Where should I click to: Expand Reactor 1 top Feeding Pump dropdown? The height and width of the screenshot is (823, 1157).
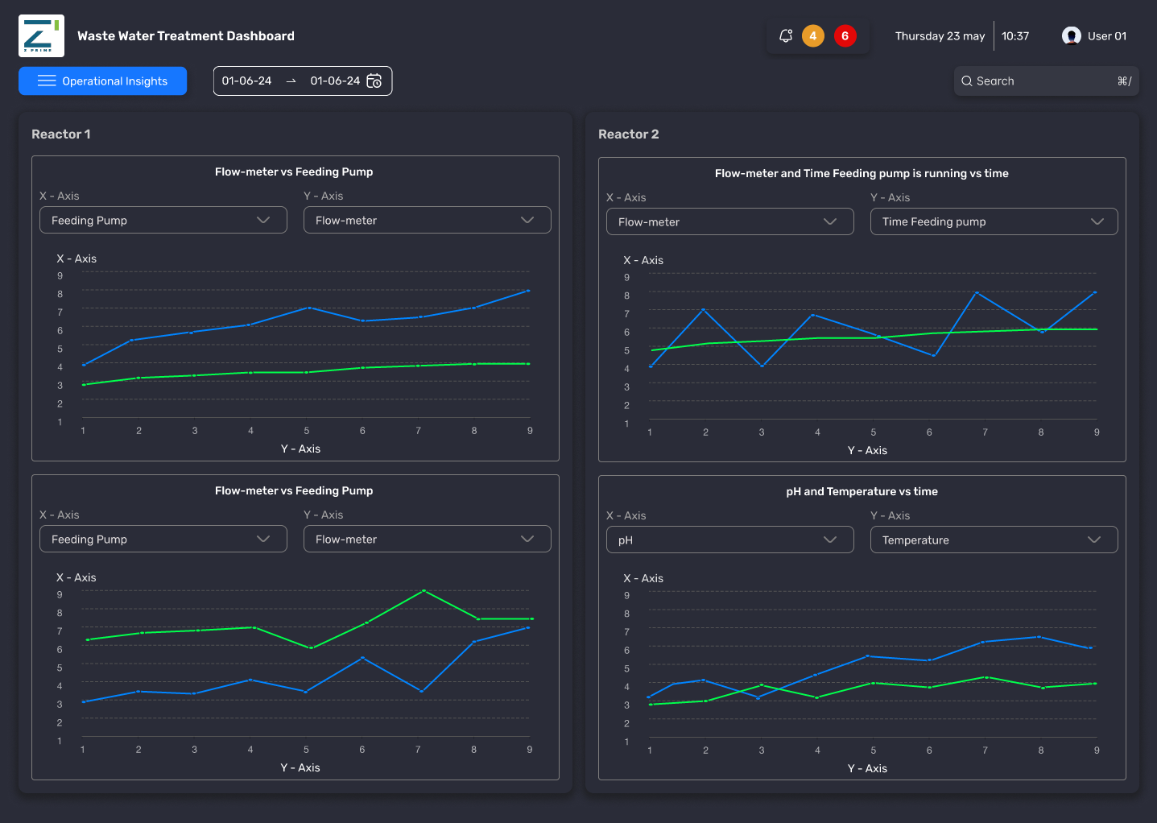(x=163, y=221)
